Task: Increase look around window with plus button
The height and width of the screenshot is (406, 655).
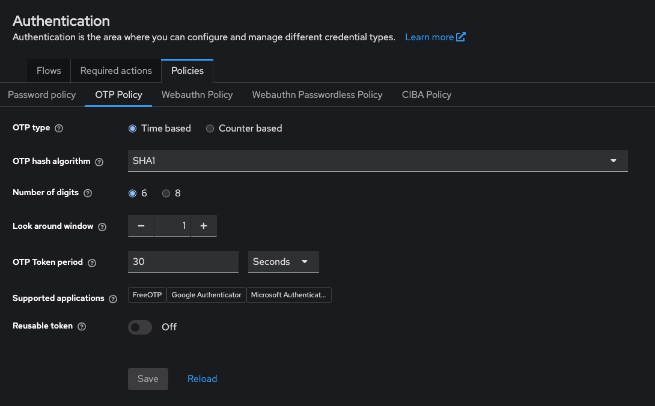Action: tap(204, 226)
